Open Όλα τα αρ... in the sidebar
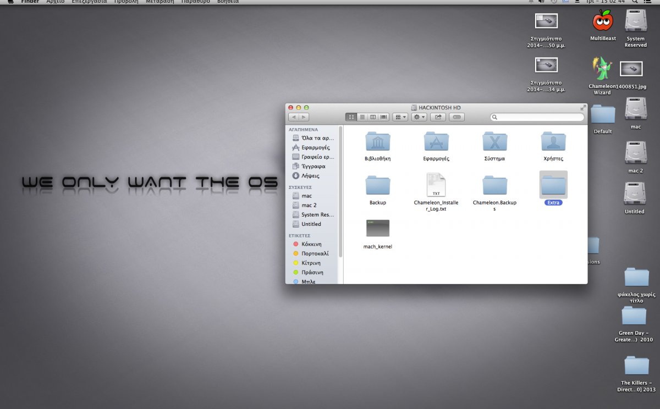The width and height of the screenshot is (660, 409). coord(313,139)
